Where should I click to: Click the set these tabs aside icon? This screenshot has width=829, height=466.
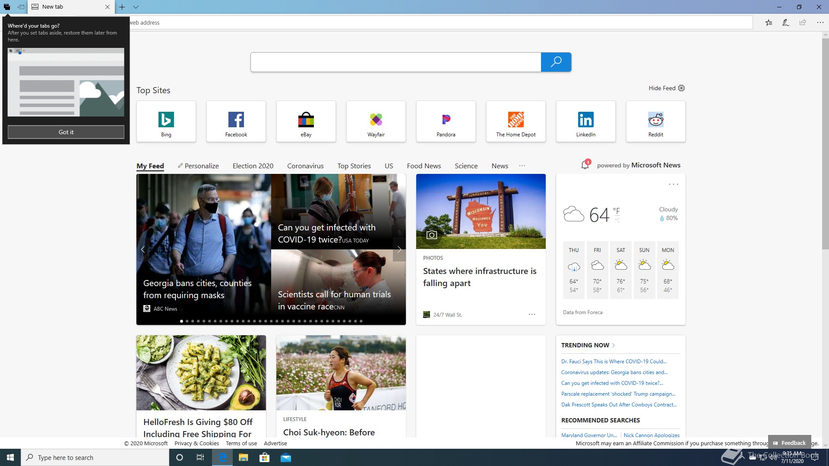[21, 7]
